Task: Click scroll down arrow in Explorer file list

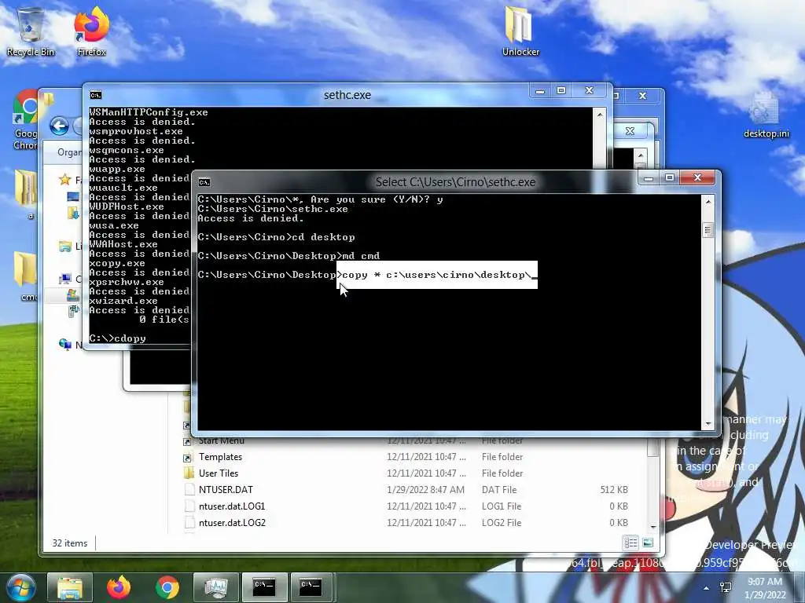Action: point(653,527)
